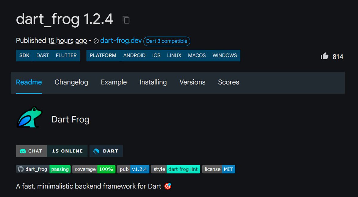Go to the Installing tab

pyautogui.click(x=153, y=82)
